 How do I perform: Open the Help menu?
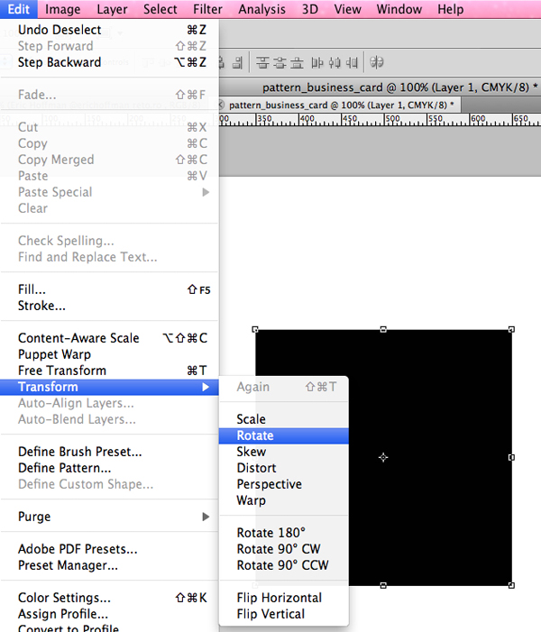click(x=451, y=9)
